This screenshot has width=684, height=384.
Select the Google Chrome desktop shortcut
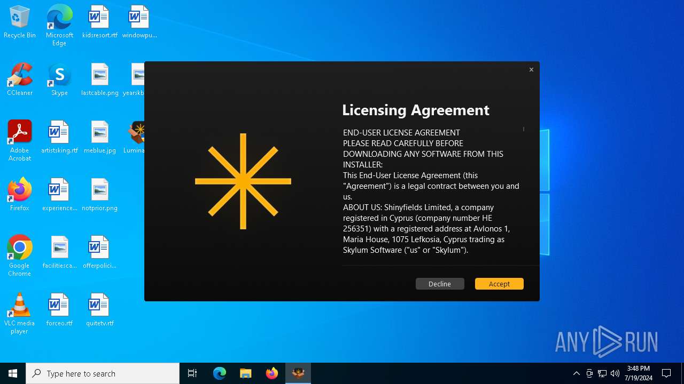pos(20,256)
